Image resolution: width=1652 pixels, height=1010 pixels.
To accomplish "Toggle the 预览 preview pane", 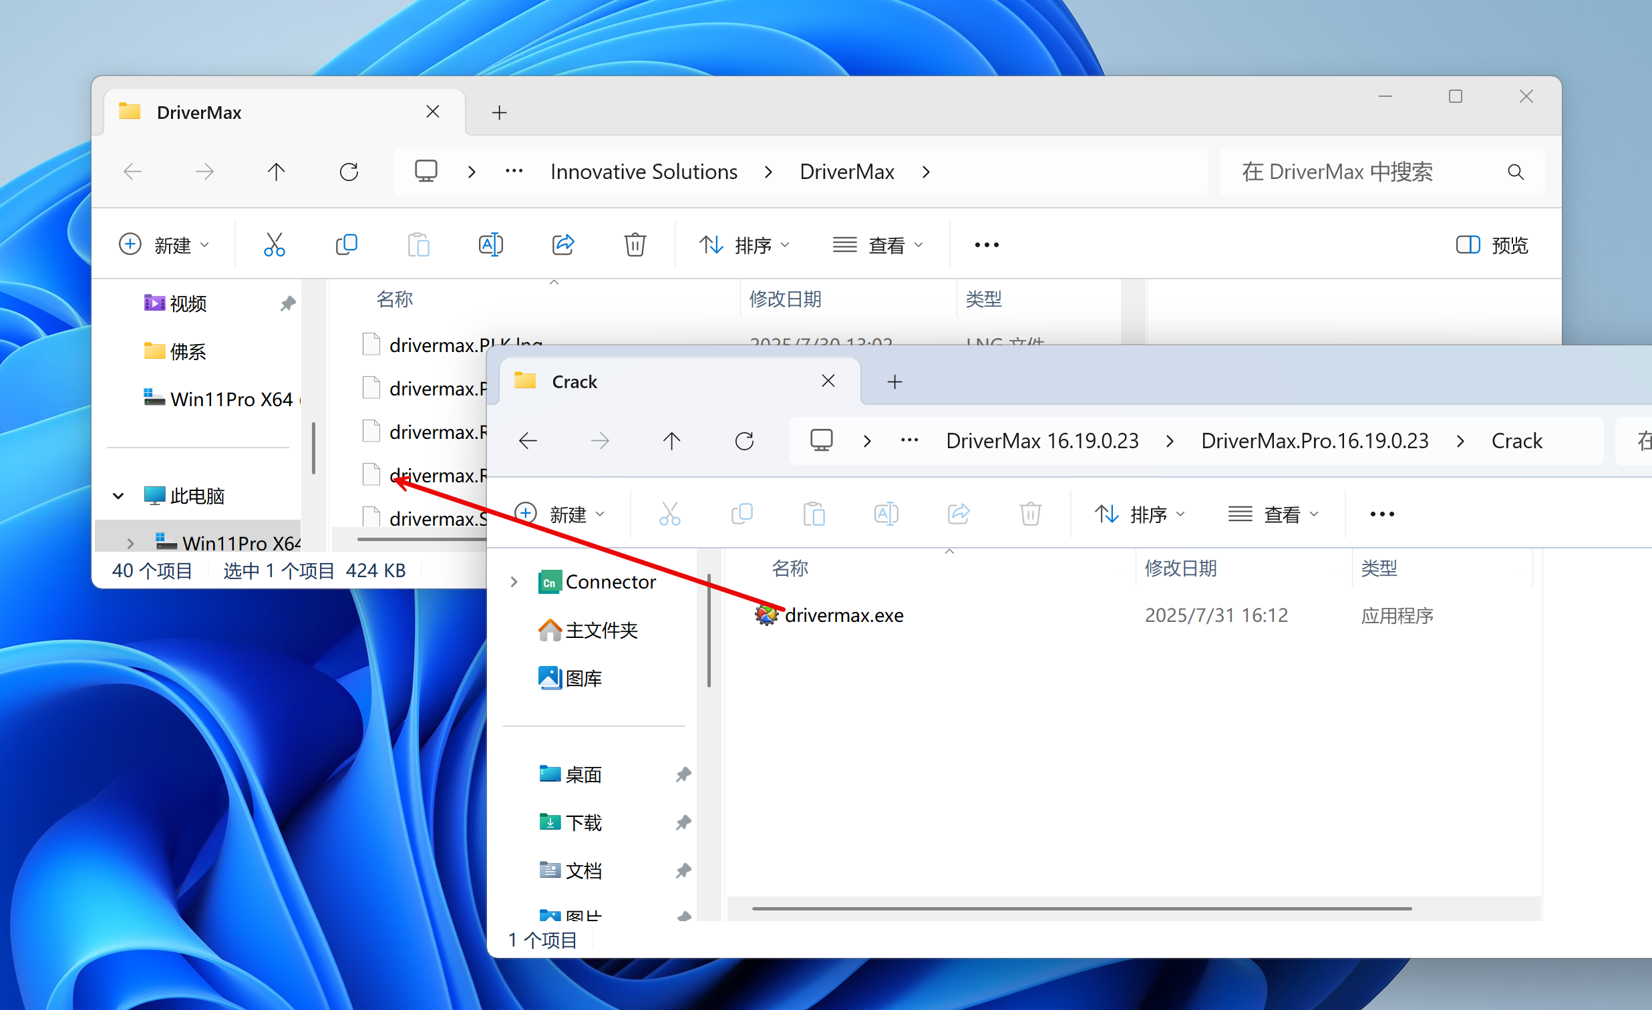I will (x=1492, y=244).
